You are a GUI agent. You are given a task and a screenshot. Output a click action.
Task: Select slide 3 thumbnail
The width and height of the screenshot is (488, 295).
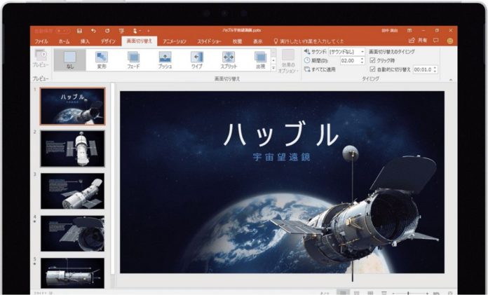tap(72, 191)
